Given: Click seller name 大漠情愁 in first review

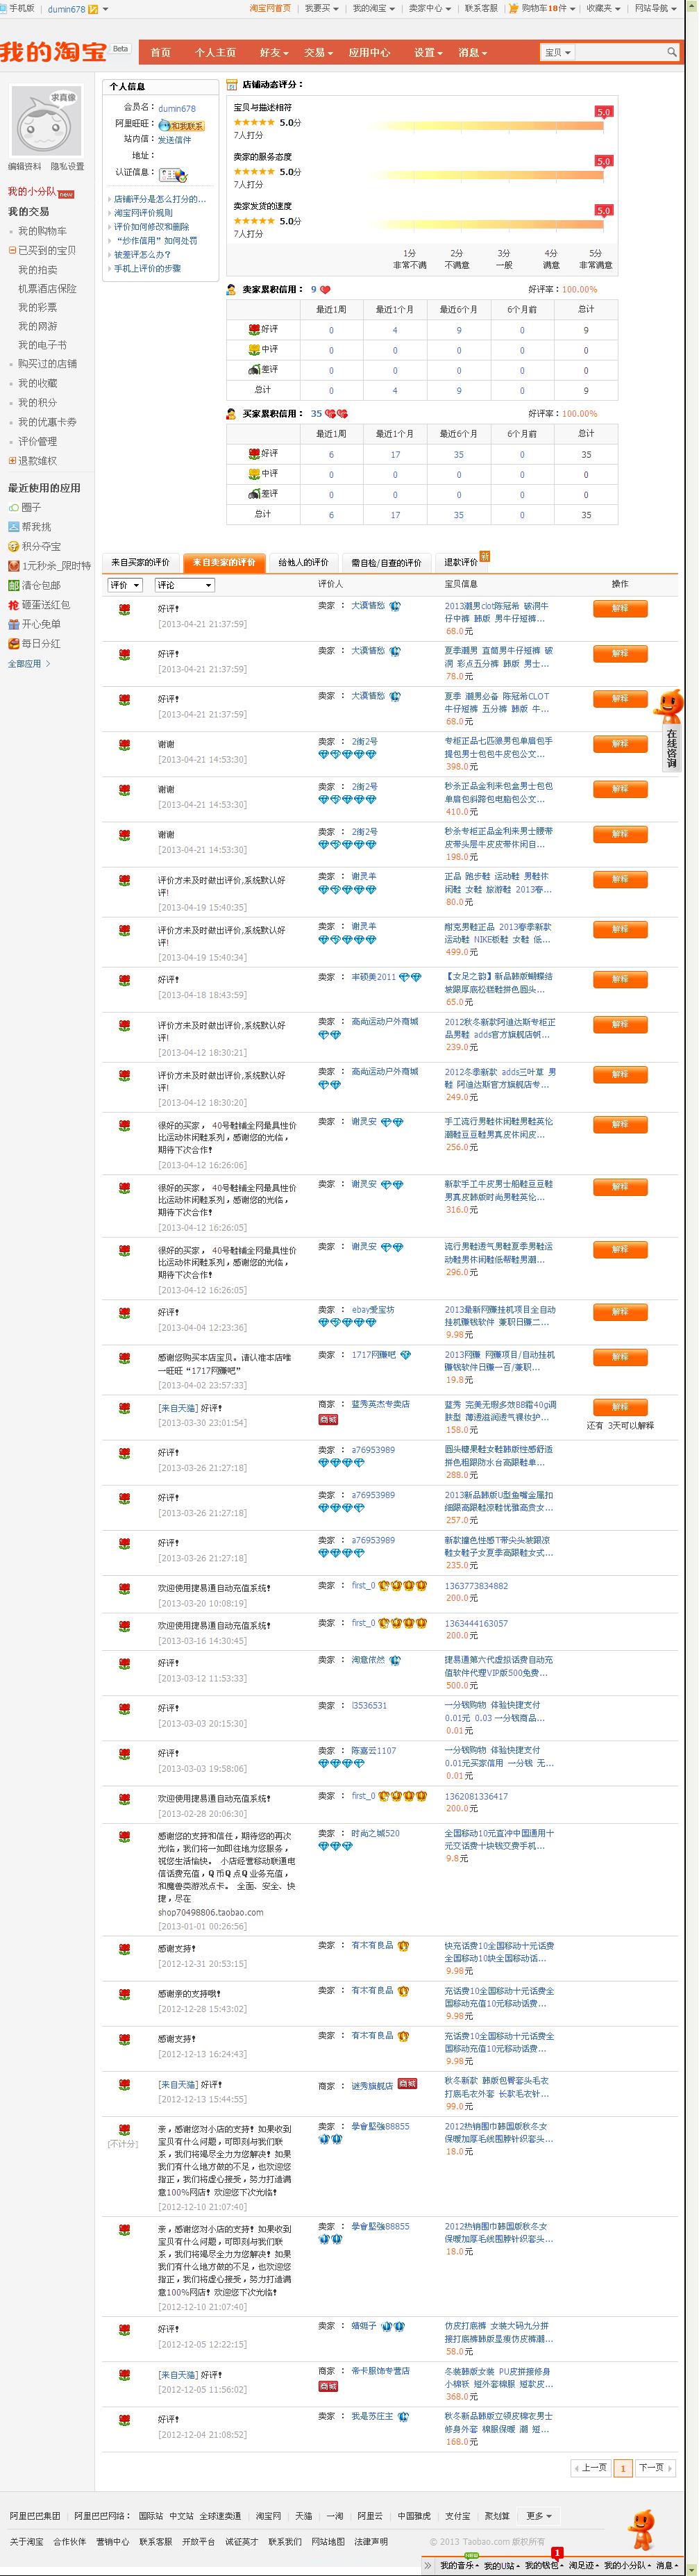Looking at the screenshot, I should click(x=367, y=605).
